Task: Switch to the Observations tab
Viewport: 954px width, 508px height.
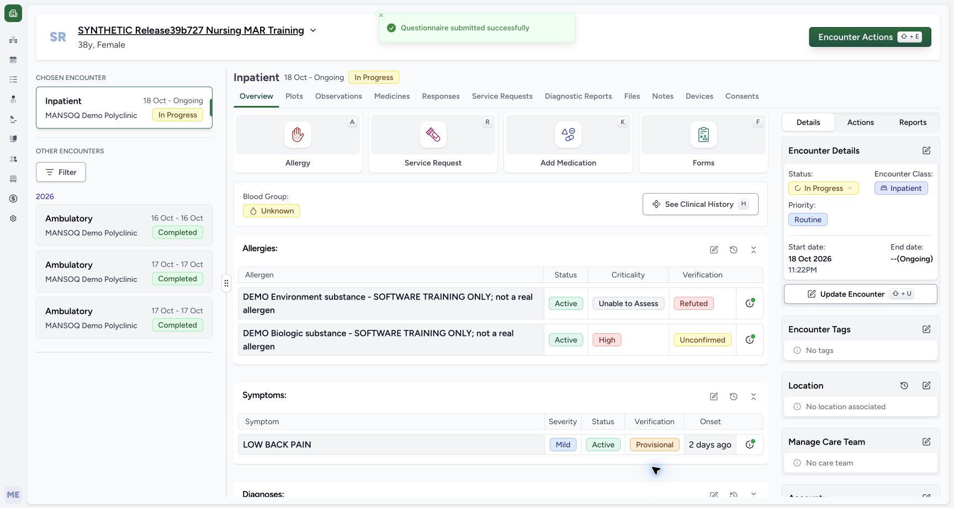Action: tap(338, 96)
